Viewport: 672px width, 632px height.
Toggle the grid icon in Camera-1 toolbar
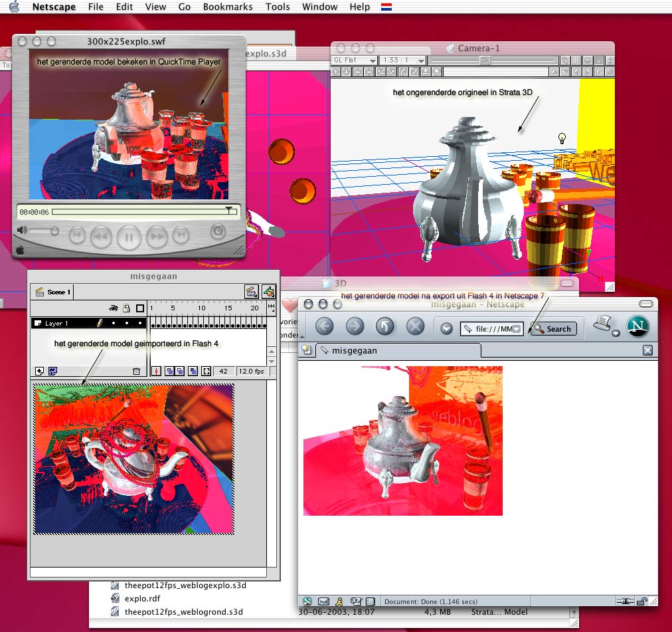pyautogui.click(x=576, y=60)
